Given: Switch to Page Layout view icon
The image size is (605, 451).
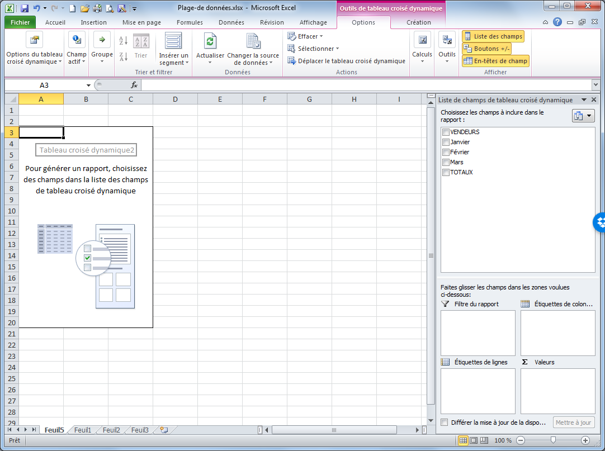Looking at the screenshot, I should [474, 440].
